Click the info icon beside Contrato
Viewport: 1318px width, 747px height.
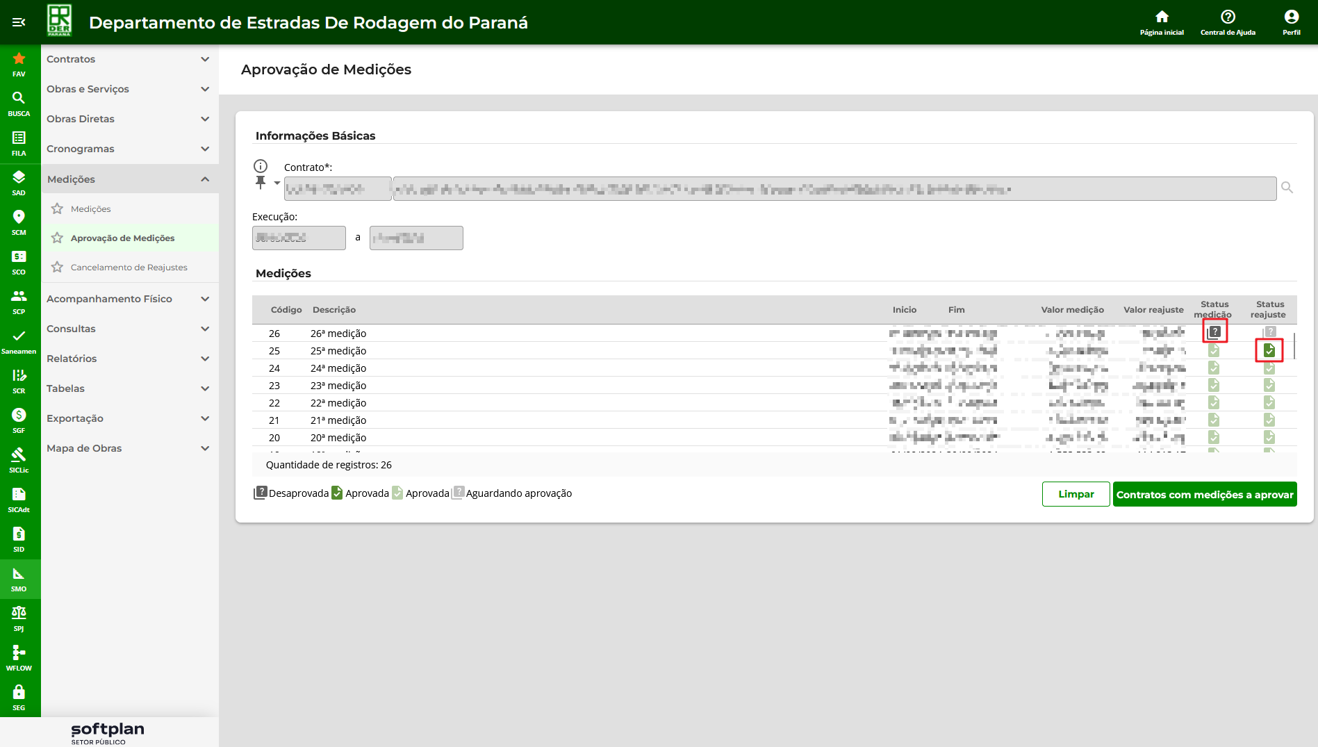point(261,166)
